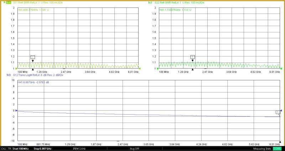The height and width of the screenshot is (151, 285).
Task: Select the Tr2 trace label
Action: tap(150, 2)
